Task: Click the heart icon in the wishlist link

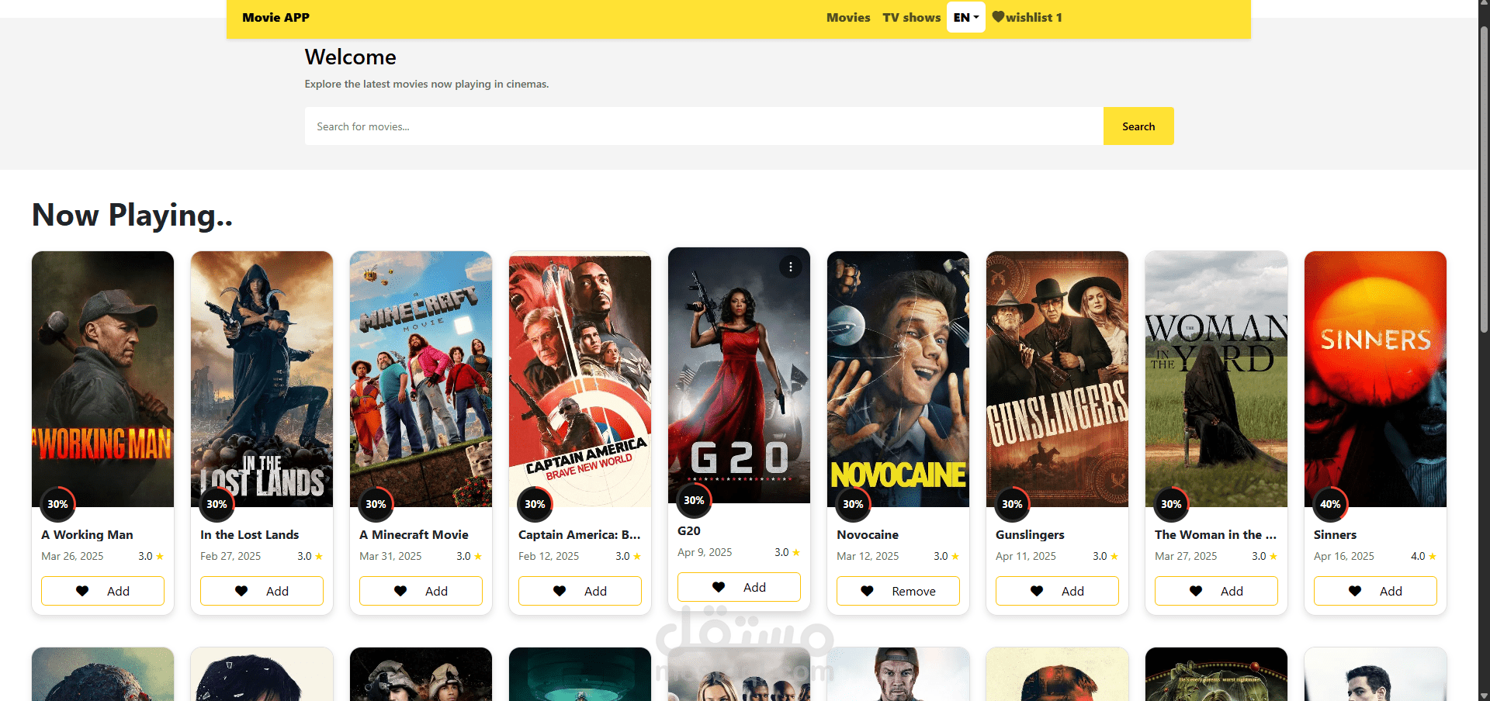Action: click(998, 17)
